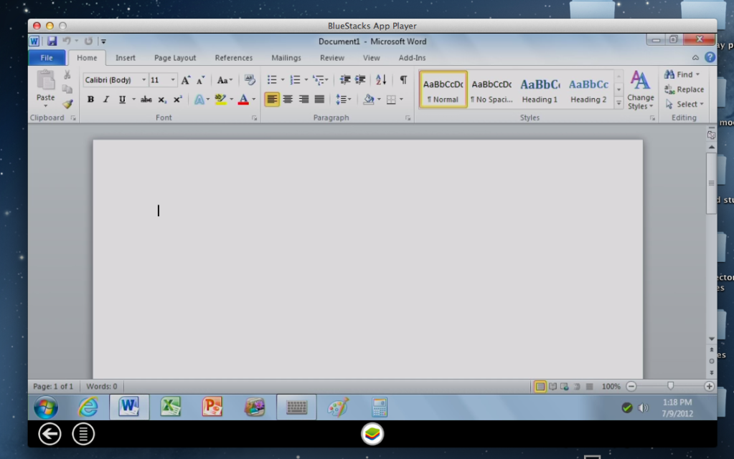Decrease paragraph indent
This screenshot has width=734, height=459.
pos(345,80)
